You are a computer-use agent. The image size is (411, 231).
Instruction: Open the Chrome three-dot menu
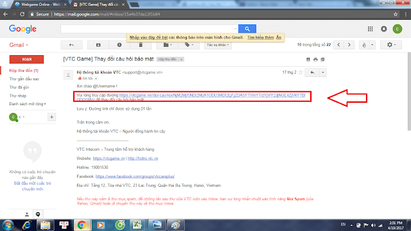(x=405, y=14)
